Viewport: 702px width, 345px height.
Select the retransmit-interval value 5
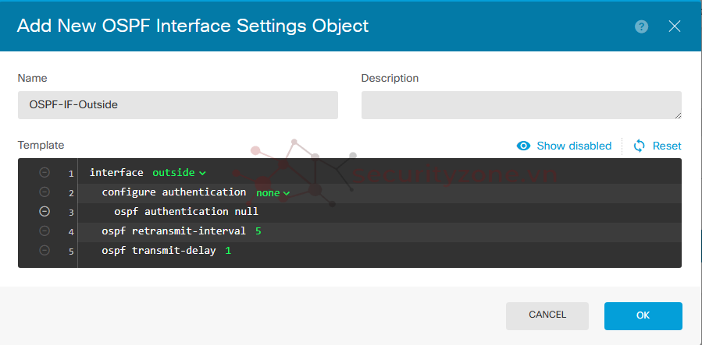(258, 231)
